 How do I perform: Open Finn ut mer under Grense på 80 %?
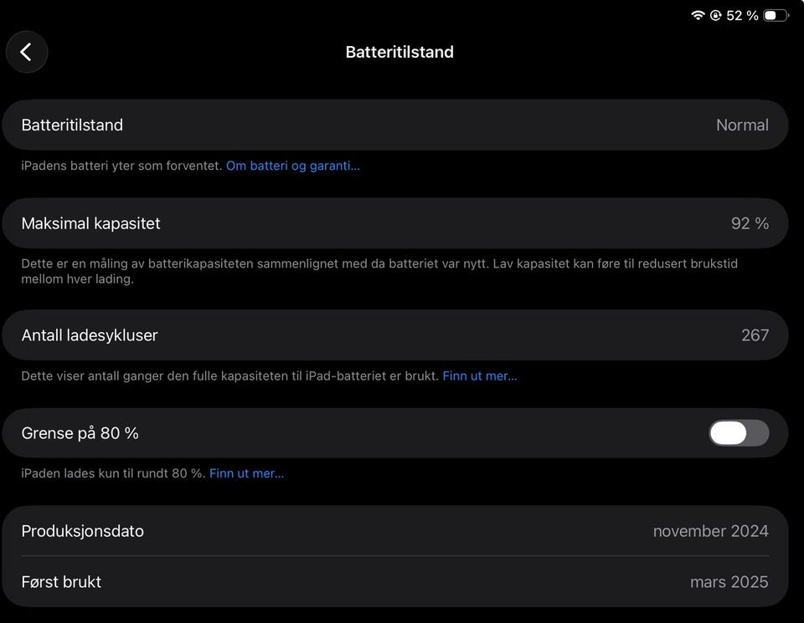coord(246,473)
